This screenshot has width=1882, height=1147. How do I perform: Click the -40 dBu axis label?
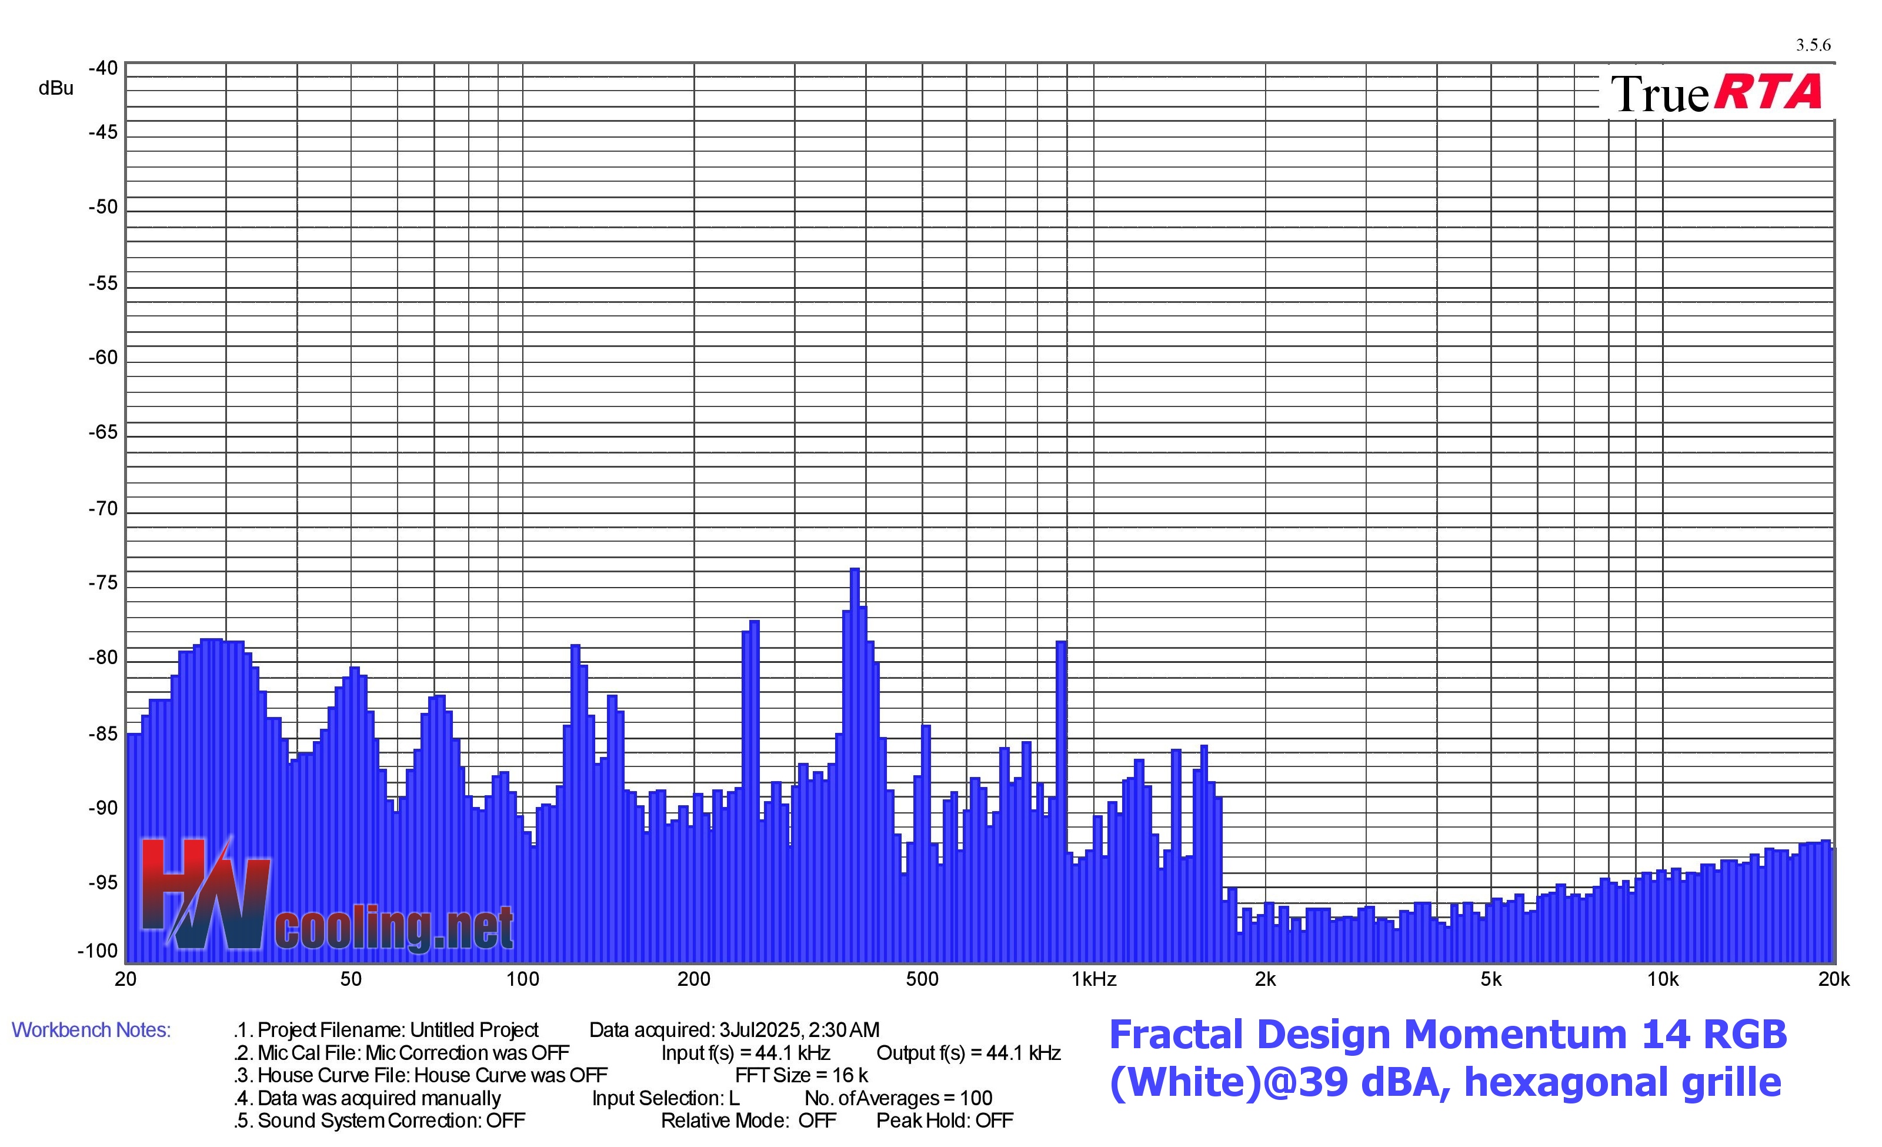click(x=103, y=69)
